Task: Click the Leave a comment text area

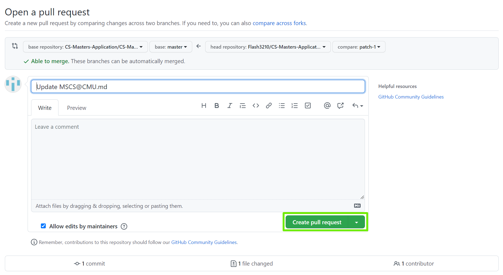Action: click(198, 159)
